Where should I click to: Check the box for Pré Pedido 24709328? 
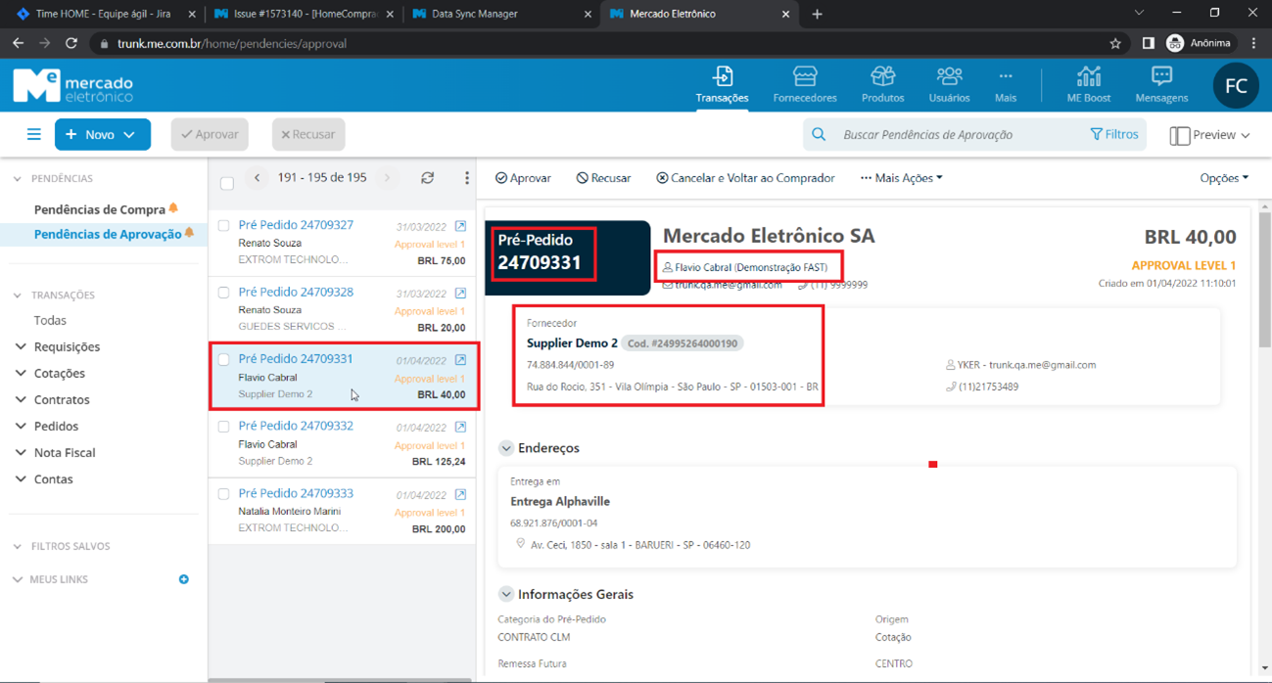click(x=223, y=293)
